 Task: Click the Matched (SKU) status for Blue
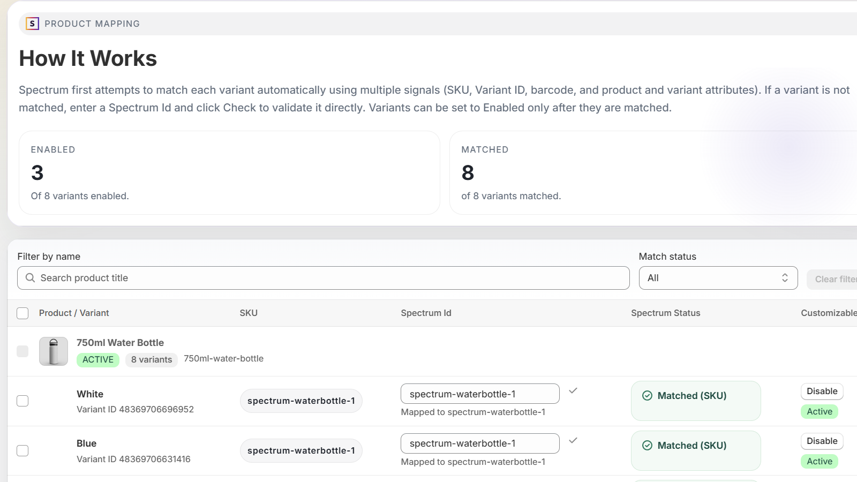696,451
